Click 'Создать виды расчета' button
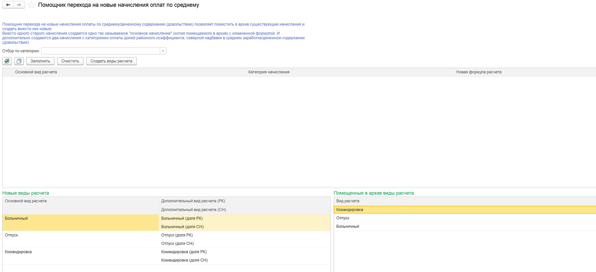The height and width of the screenshot is (272, 596). pyautogui.click(x=111, y=61)
